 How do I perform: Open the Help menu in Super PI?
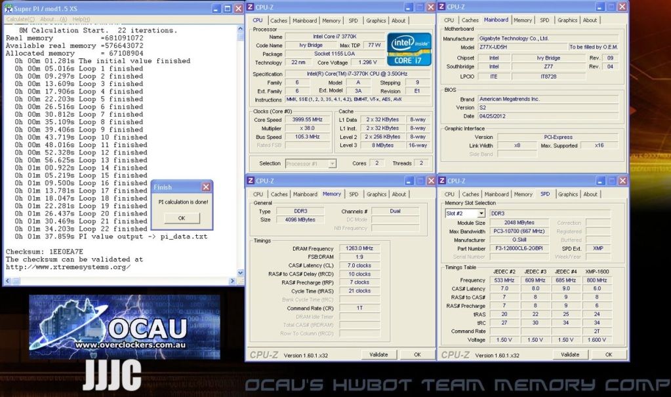[81, 19]
